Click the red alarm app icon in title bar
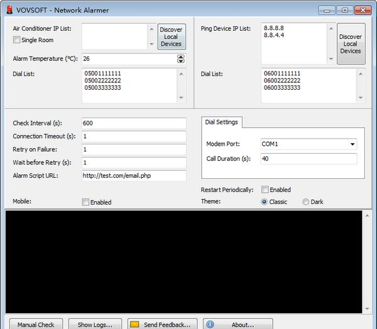Image resolution: width=377 pixels, height=329 pixels. [x=9, y=10]
